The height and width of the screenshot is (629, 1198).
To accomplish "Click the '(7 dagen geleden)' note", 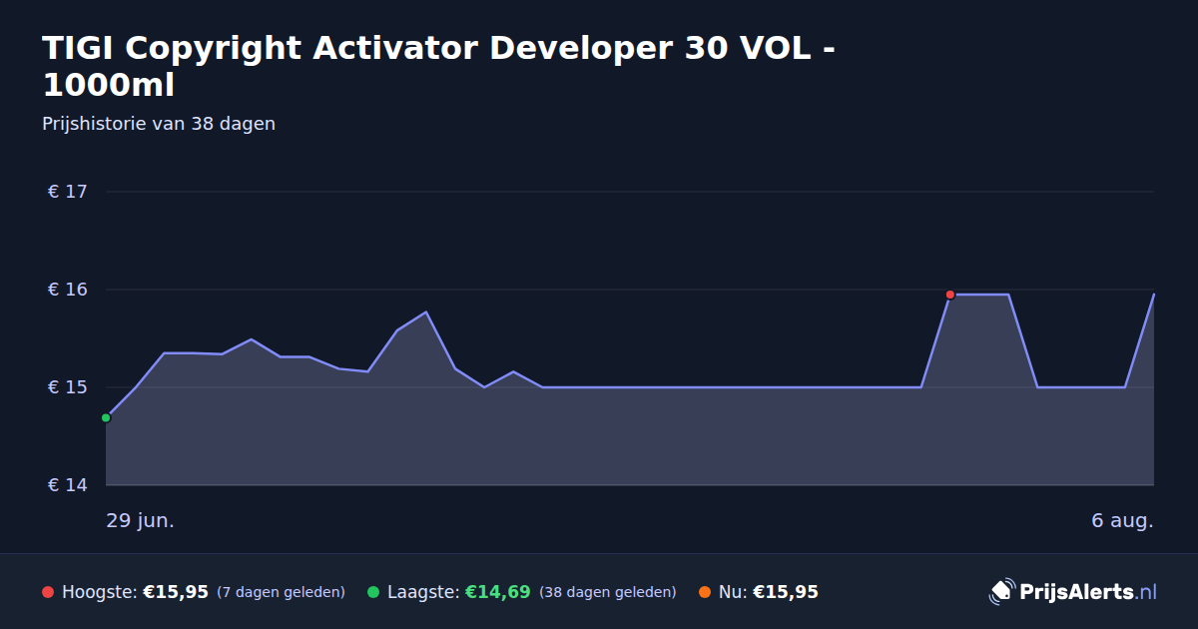I will 281,592.
